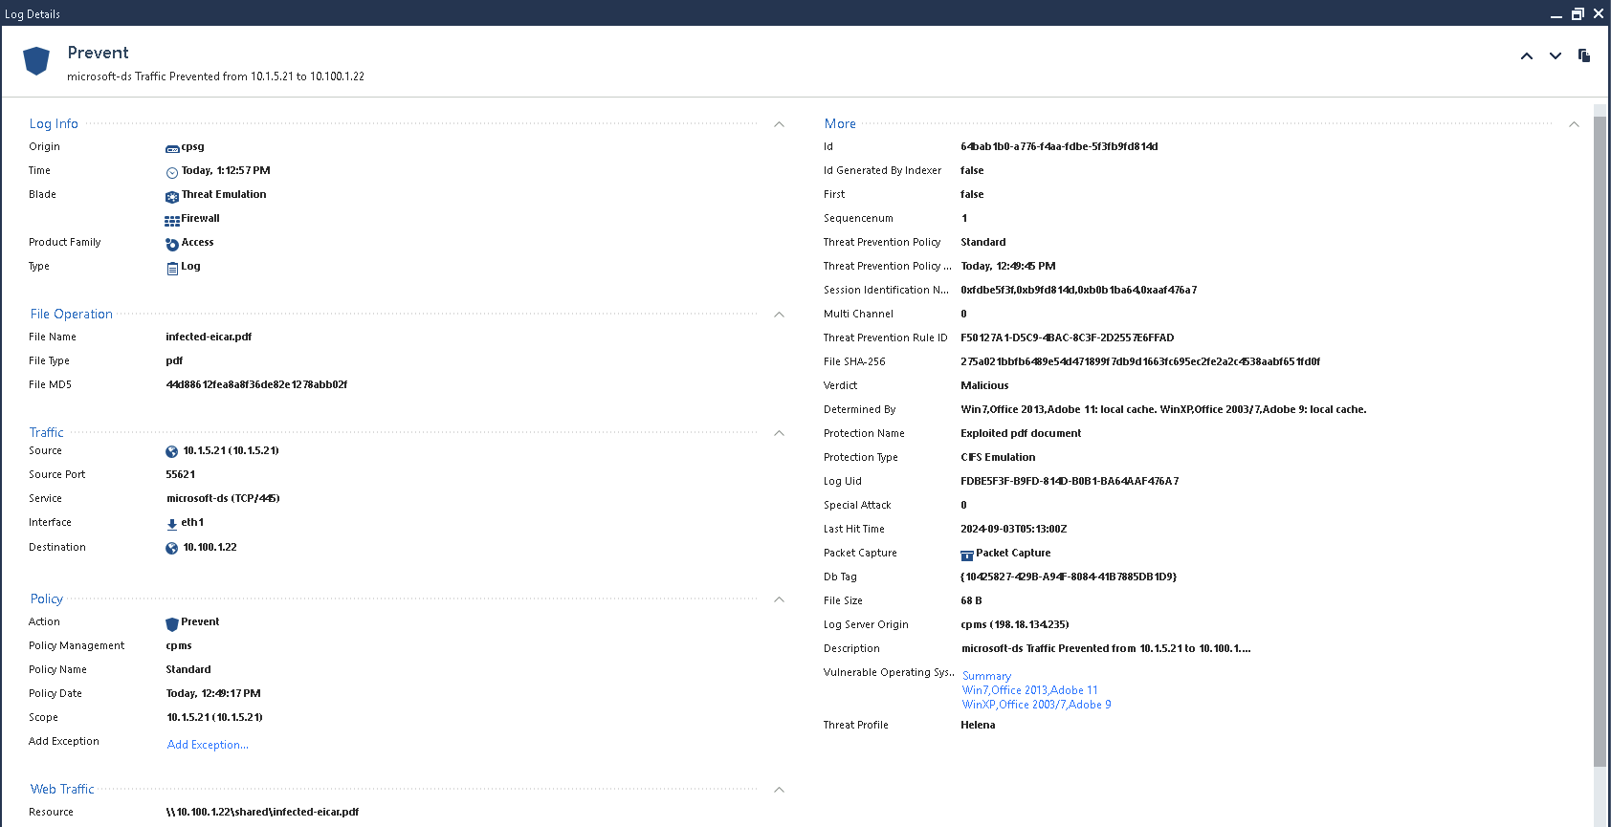Click the copy log details icon
This screenshot has height=827, width=1611.
click(1584, 55)
